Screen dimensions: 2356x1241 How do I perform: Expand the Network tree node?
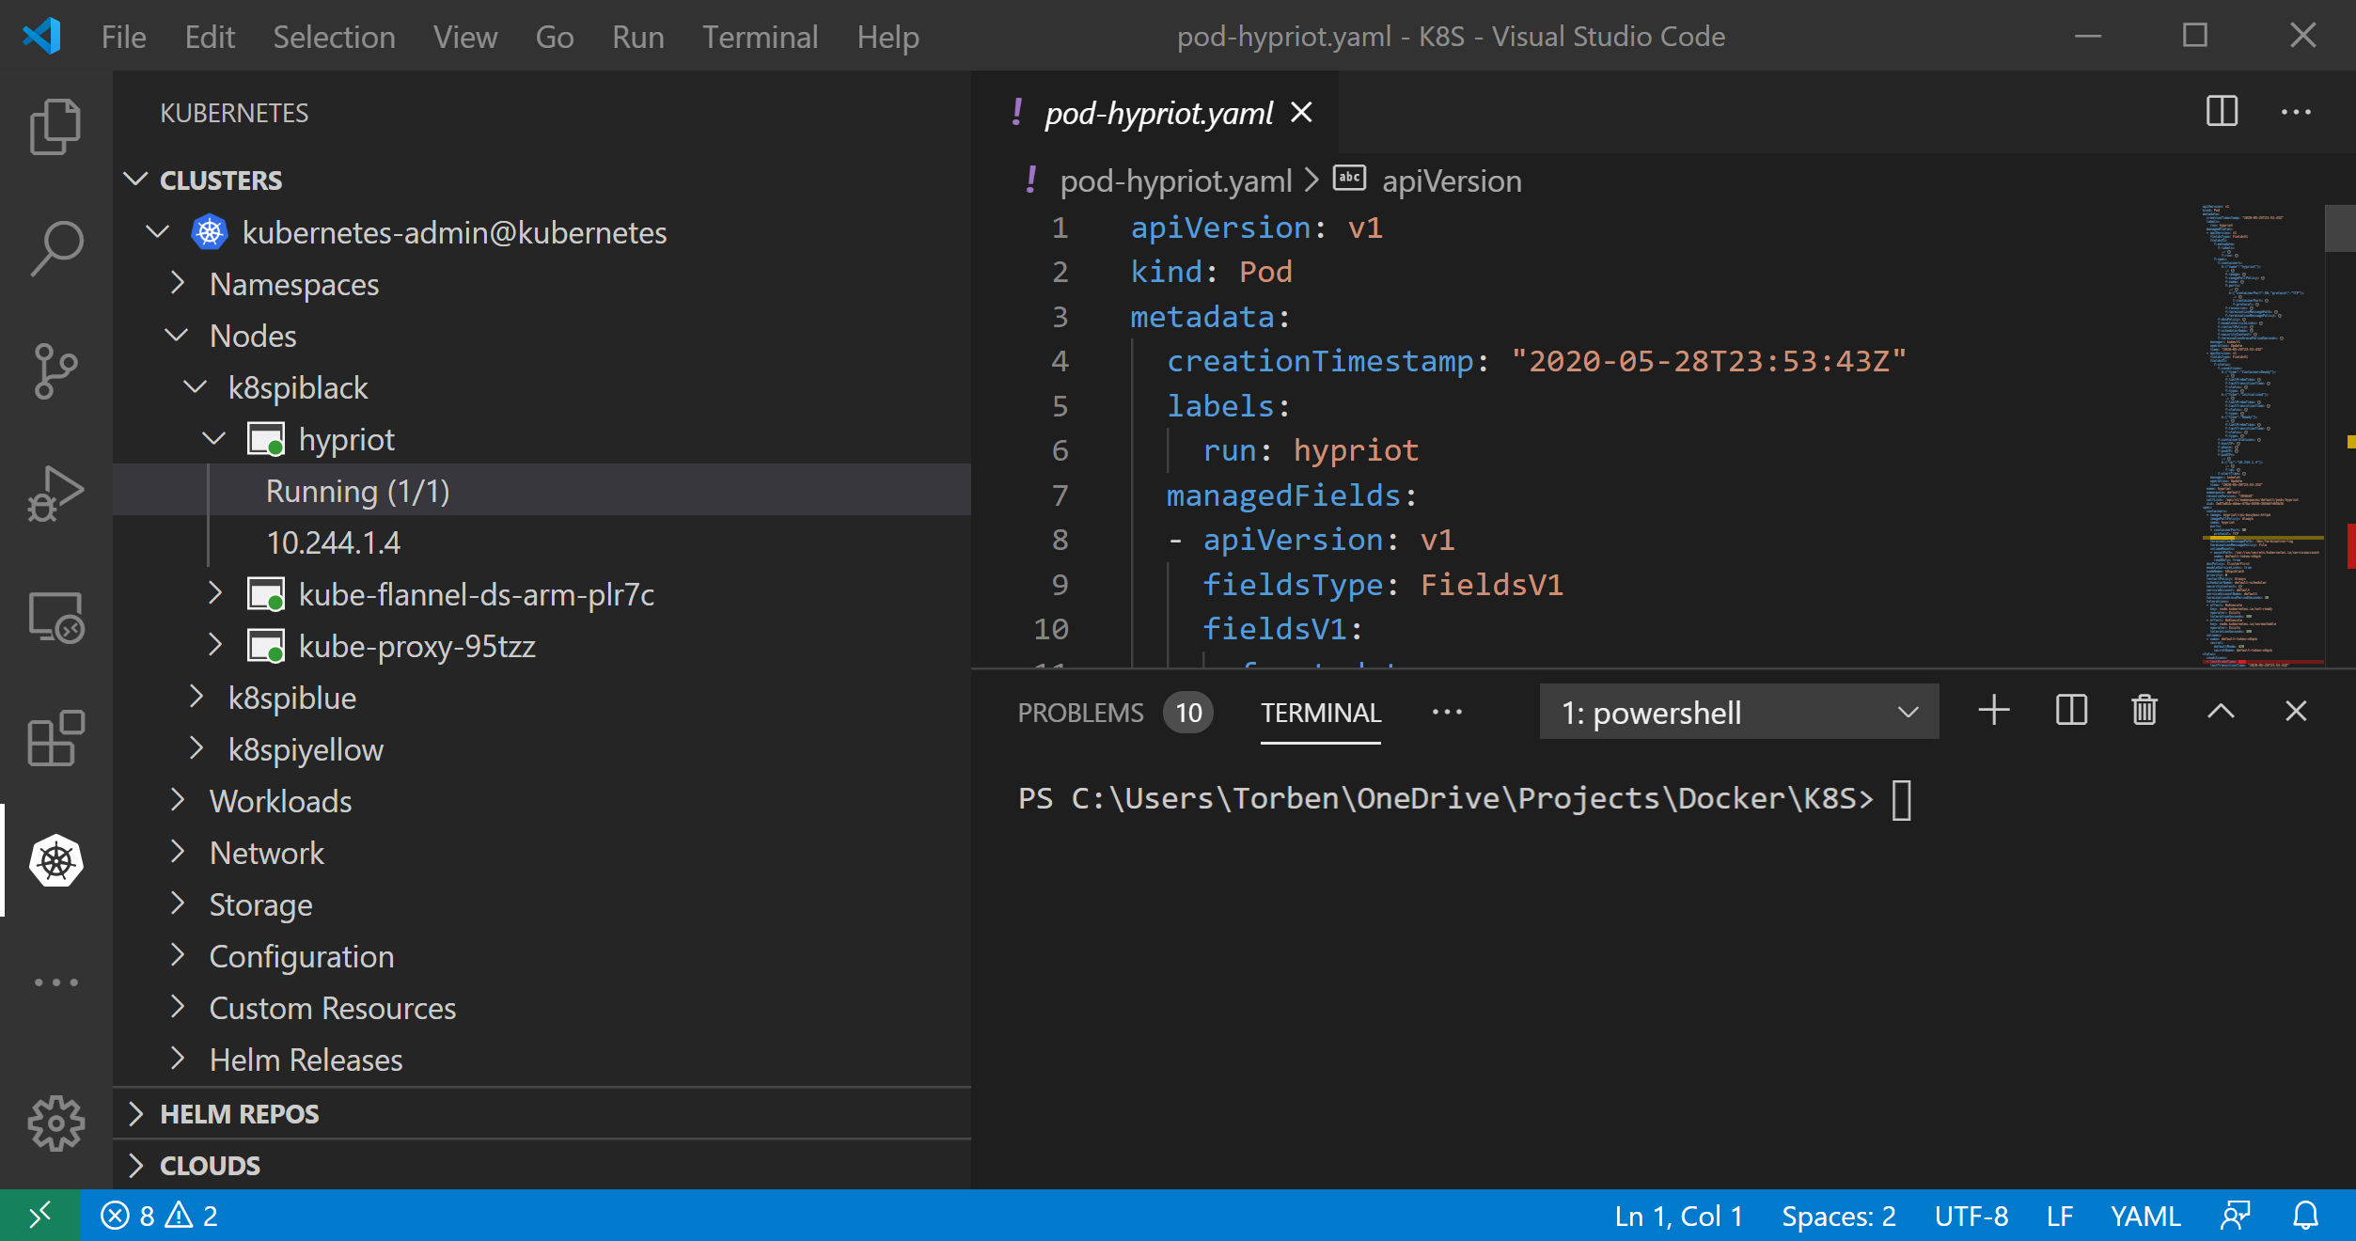point(178,852)
